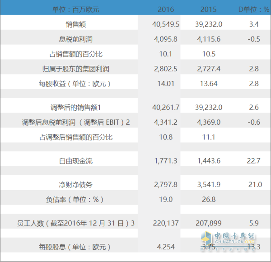Screen dimensions: 271x262
Task: Click the 4,341.2 adjusted EBIT value
Action: pos(166,122)
